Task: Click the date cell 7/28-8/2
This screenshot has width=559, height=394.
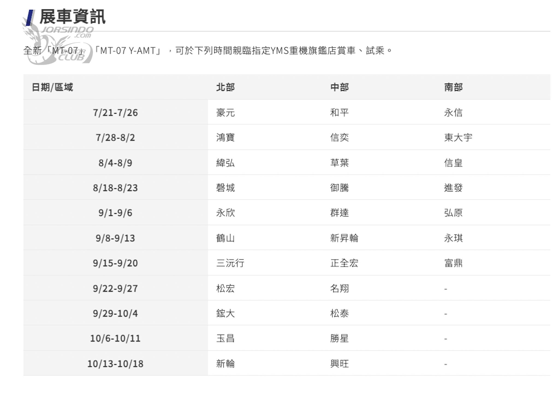Action: 115,138
